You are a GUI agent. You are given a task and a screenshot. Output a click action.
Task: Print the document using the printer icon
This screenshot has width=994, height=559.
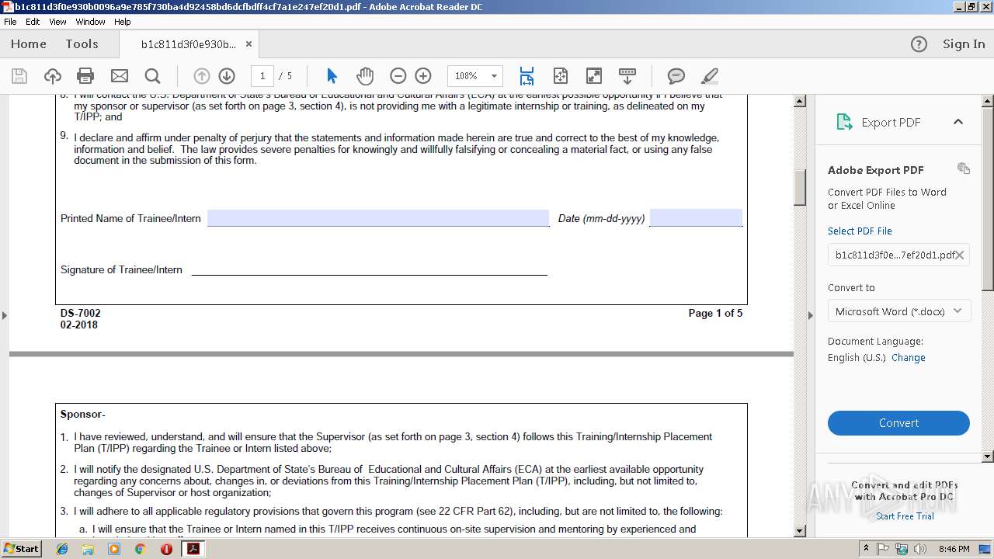click(85, 76)
